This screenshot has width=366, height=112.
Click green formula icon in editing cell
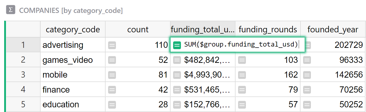point(177,45)
